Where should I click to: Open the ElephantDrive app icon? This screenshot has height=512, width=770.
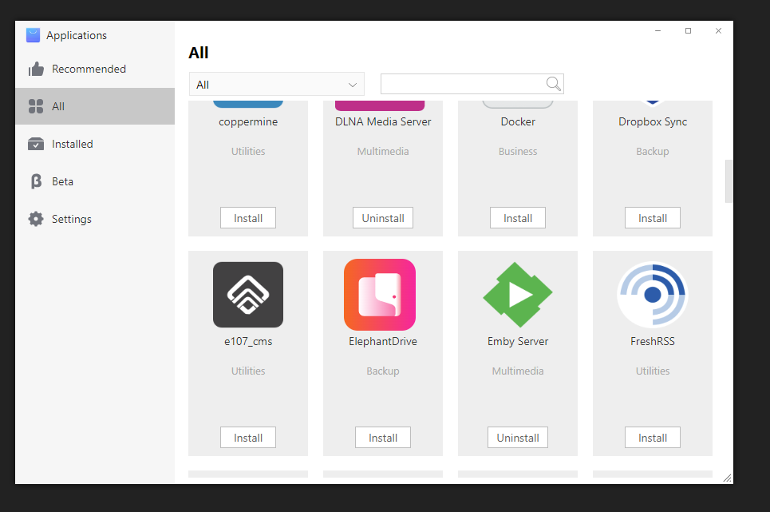click(380, 294)
